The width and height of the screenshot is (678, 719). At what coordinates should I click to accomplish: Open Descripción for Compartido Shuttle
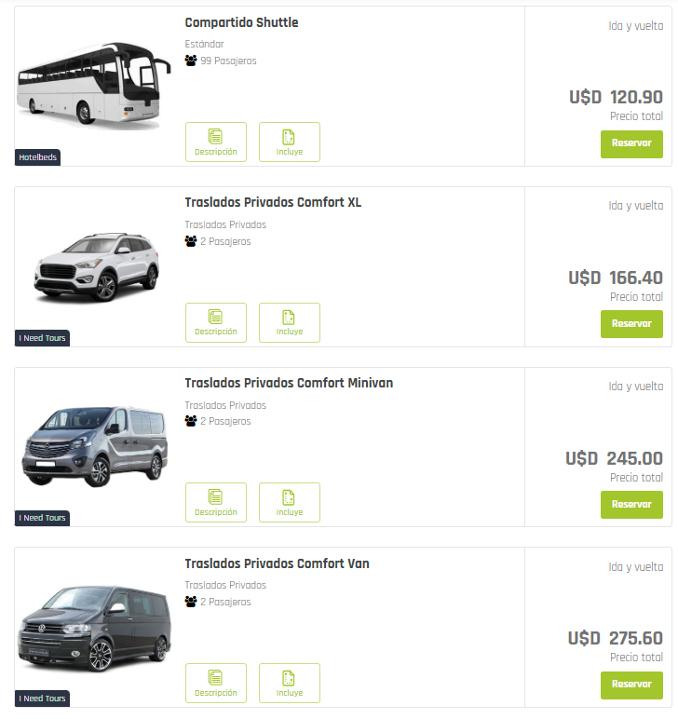216,142
